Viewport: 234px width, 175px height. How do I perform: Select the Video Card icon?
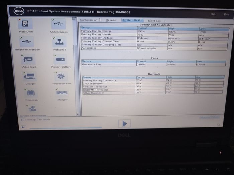tap(28, 59)
